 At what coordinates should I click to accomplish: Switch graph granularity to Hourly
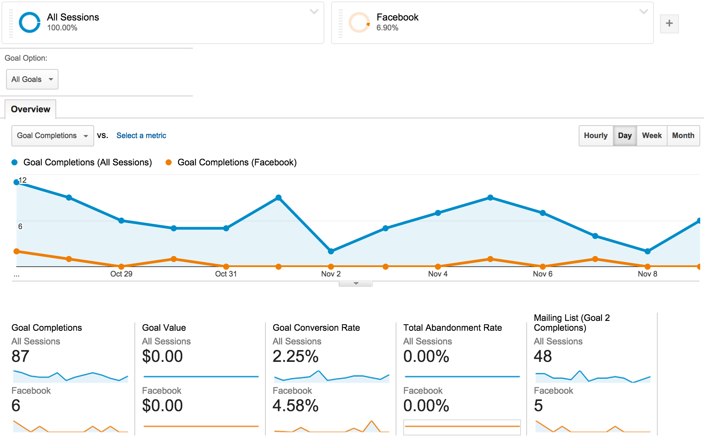pos(595,135)
